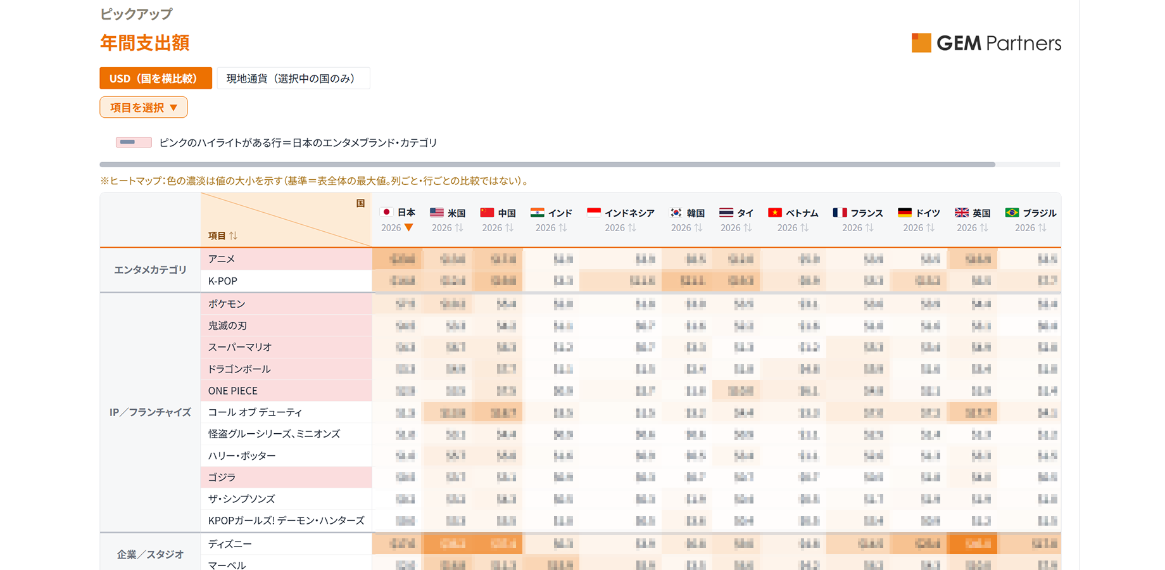Sort by the インド 2026 column arrows

point(562,227)
